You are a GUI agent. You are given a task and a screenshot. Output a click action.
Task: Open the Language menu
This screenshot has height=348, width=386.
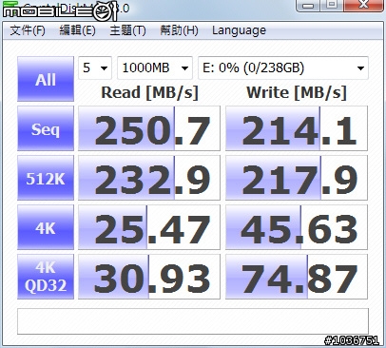(x=239, y=30)
